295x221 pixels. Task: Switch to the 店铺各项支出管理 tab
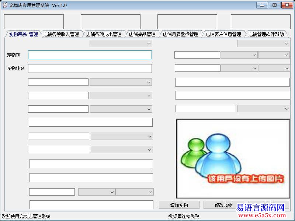[x=104, y=34]
